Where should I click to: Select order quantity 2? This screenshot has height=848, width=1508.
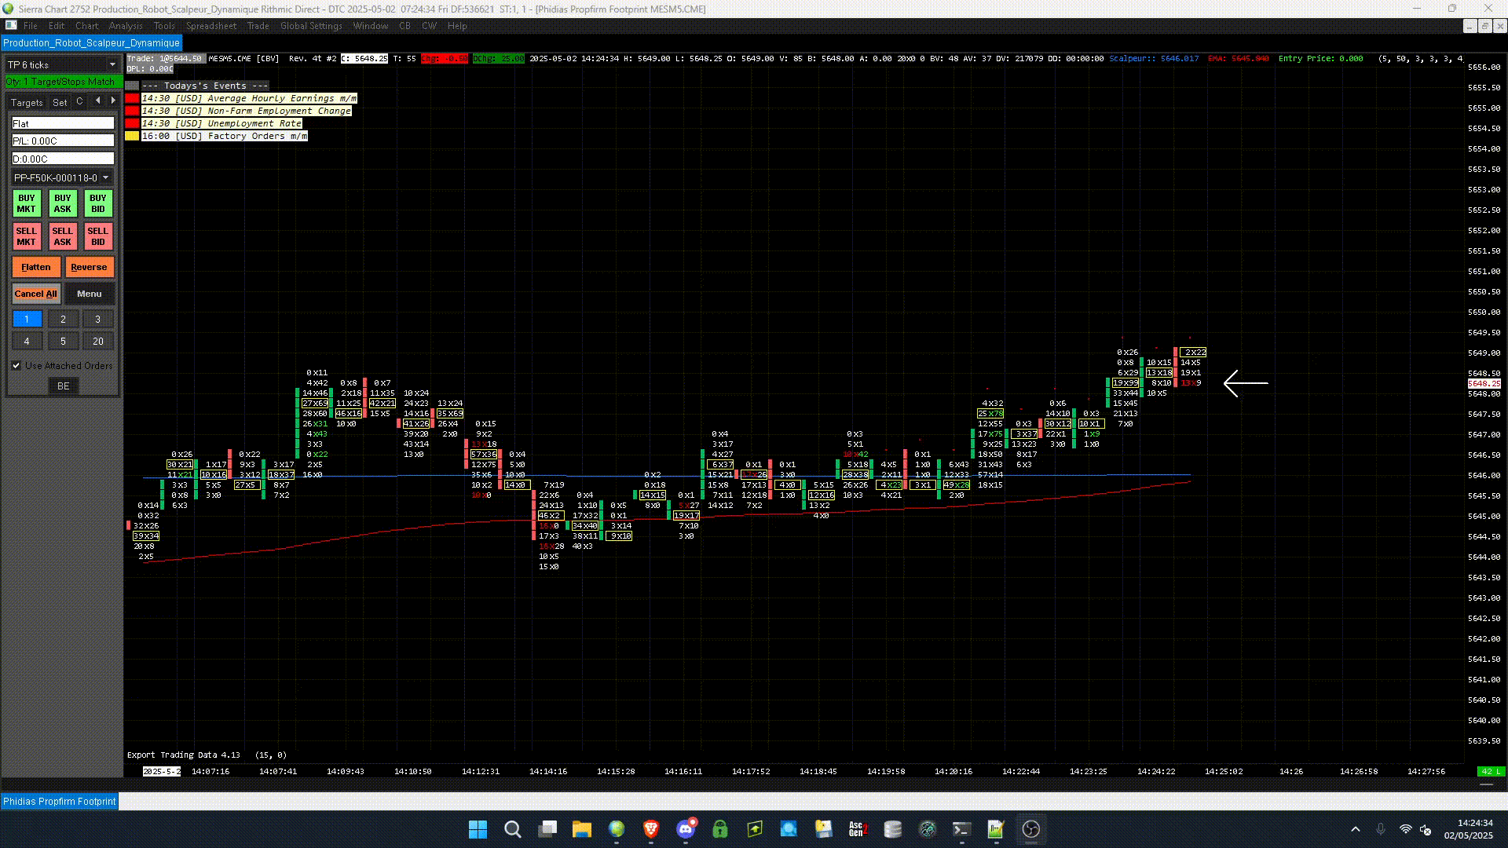[x=63, y=319]
